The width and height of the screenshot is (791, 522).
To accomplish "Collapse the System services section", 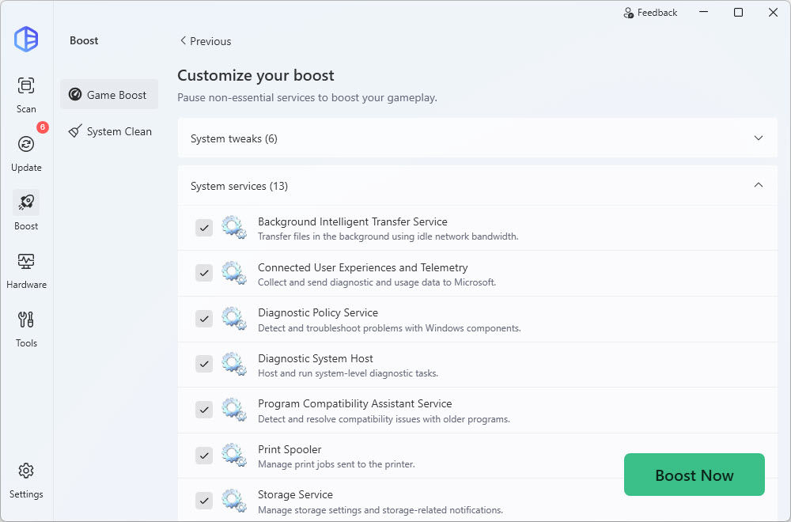I will [758, 186].
